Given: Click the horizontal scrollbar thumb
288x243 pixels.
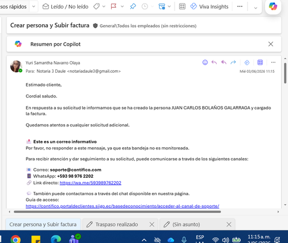Looking at the screenshot, I should pos(118,212).
